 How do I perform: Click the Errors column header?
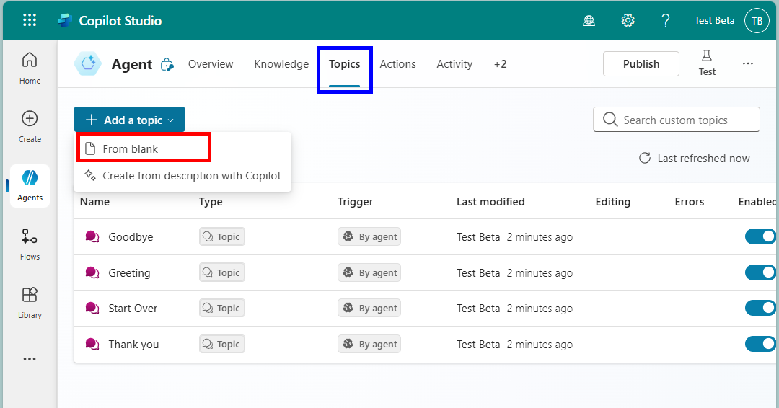(689, 202)
